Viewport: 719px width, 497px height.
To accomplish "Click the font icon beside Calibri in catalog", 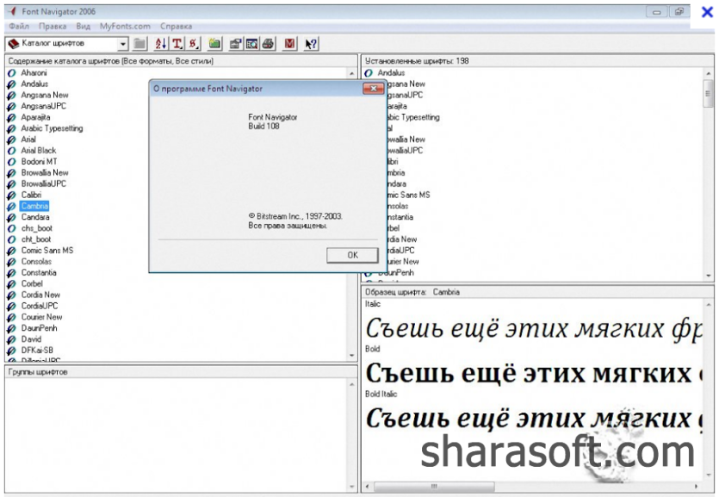I will point(12,195).
